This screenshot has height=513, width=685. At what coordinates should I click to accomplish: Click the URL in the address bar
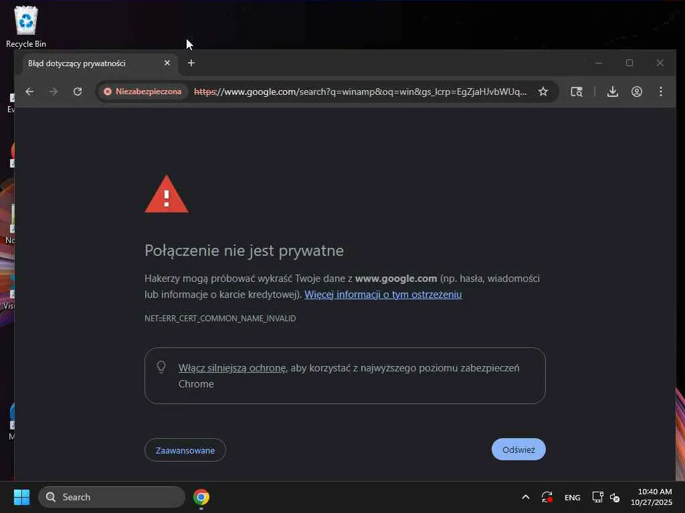tap(360, 92)
